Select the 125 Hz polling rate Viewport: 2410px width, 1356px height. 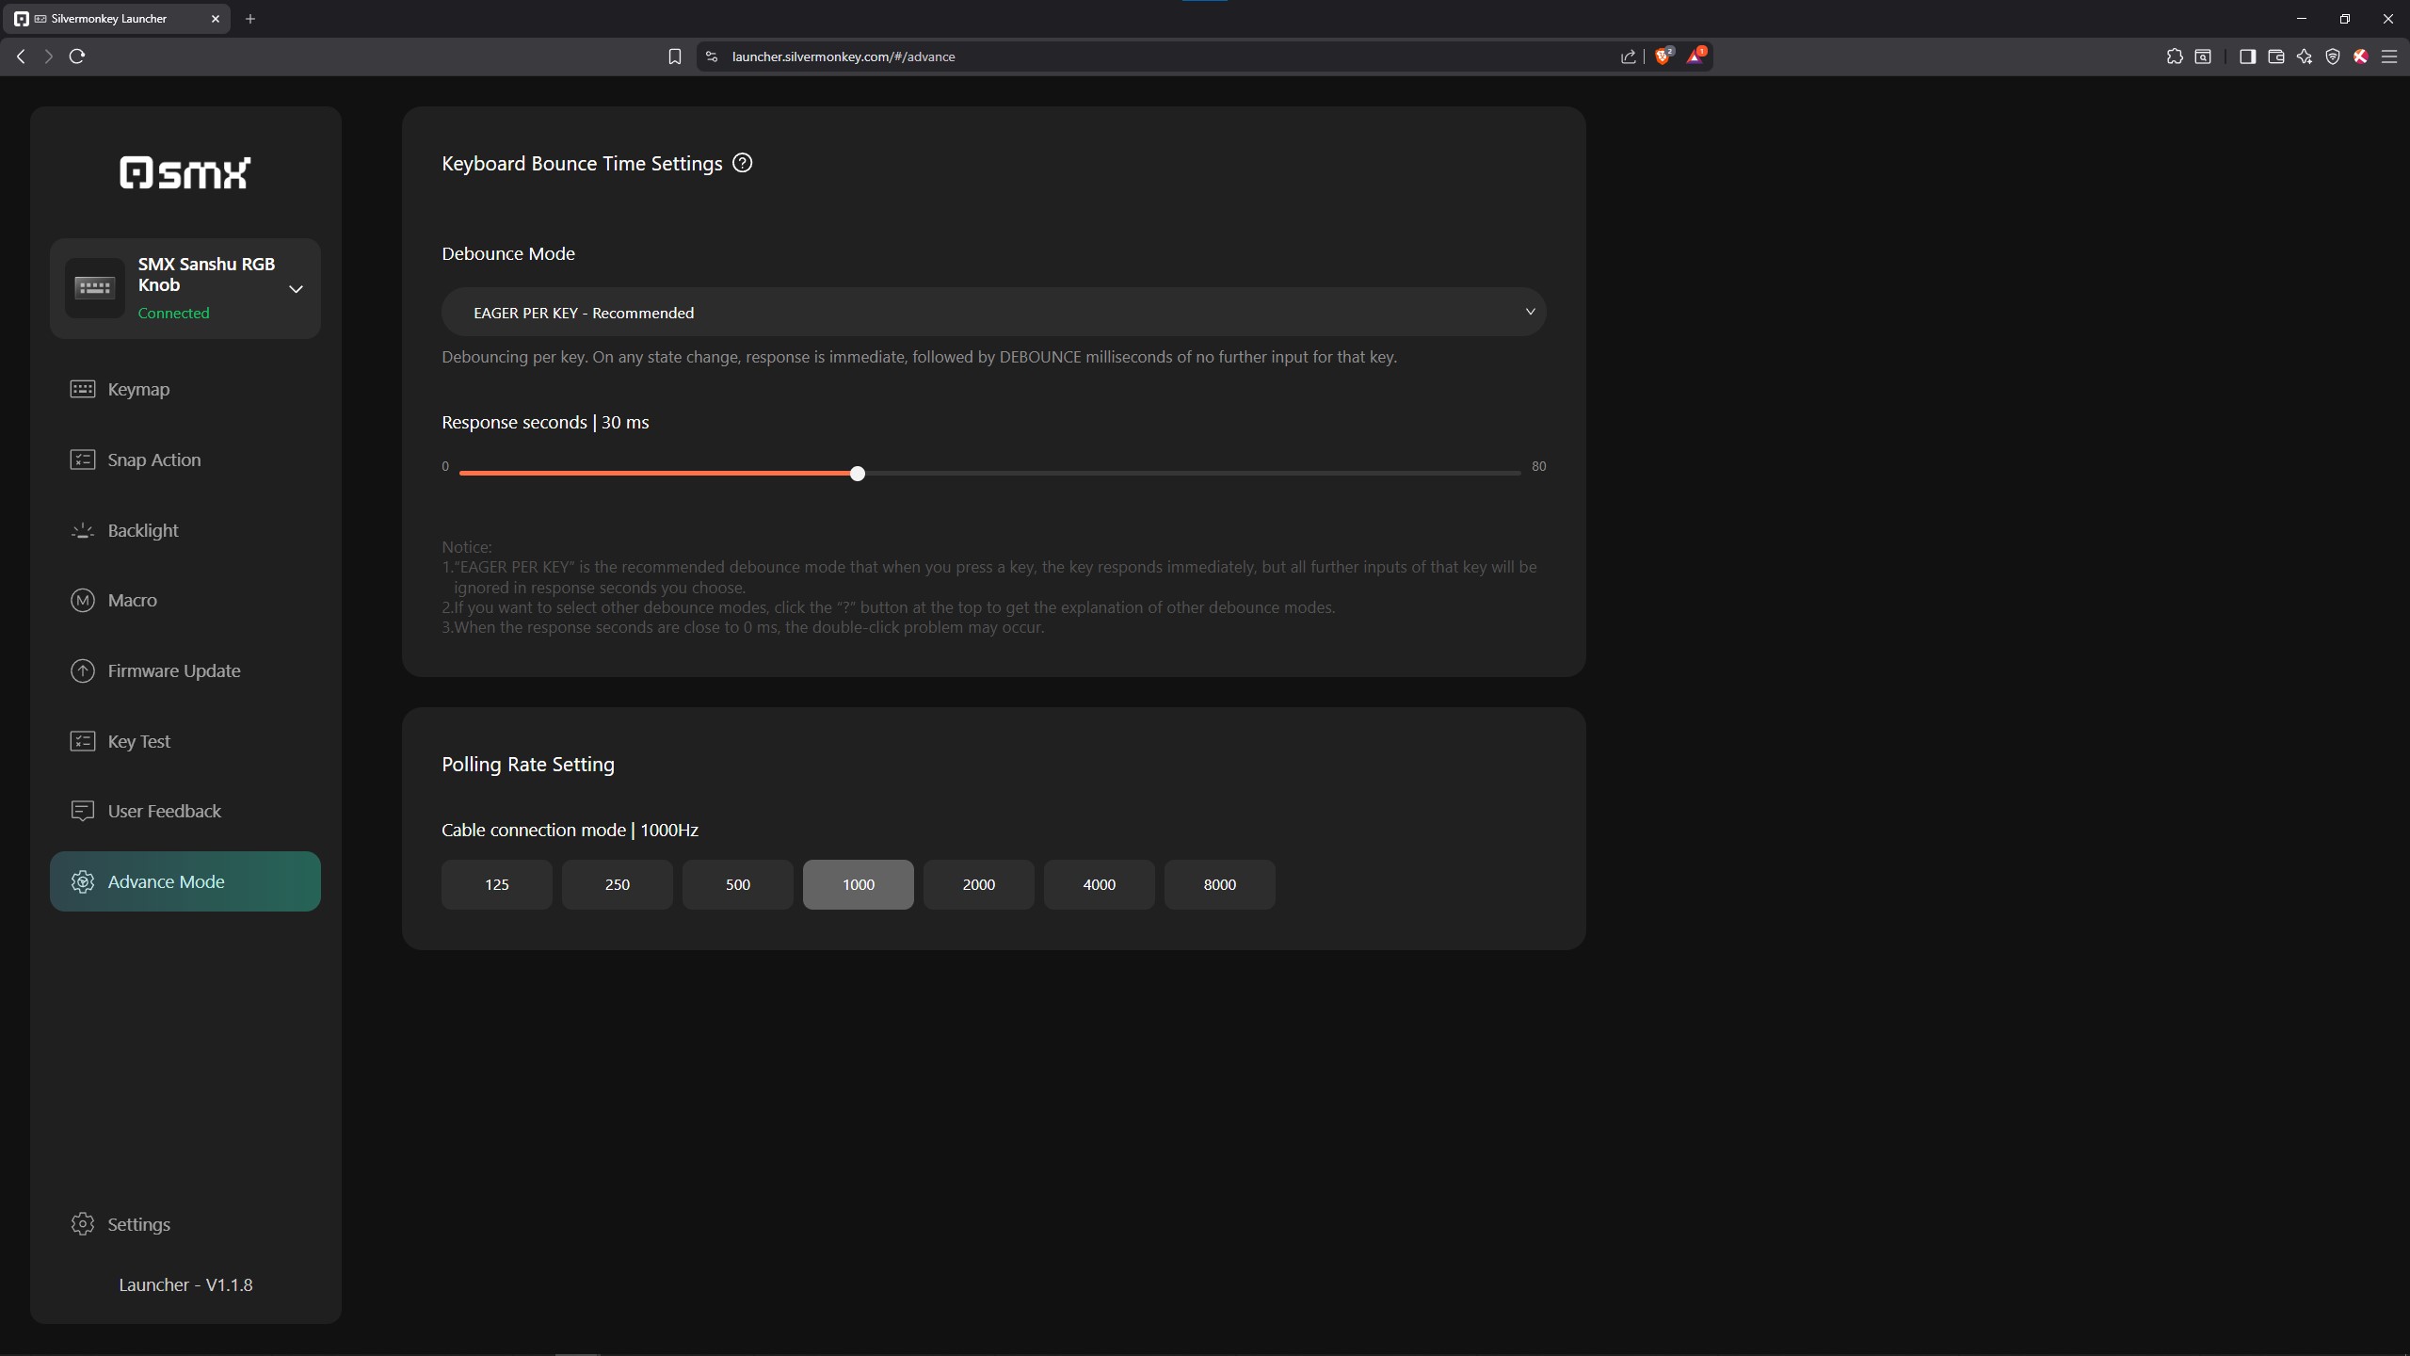[496, 884]
